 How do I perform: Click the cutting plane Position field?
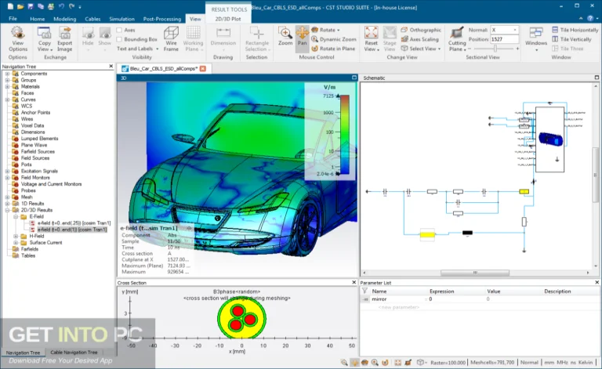pos(504,39)
